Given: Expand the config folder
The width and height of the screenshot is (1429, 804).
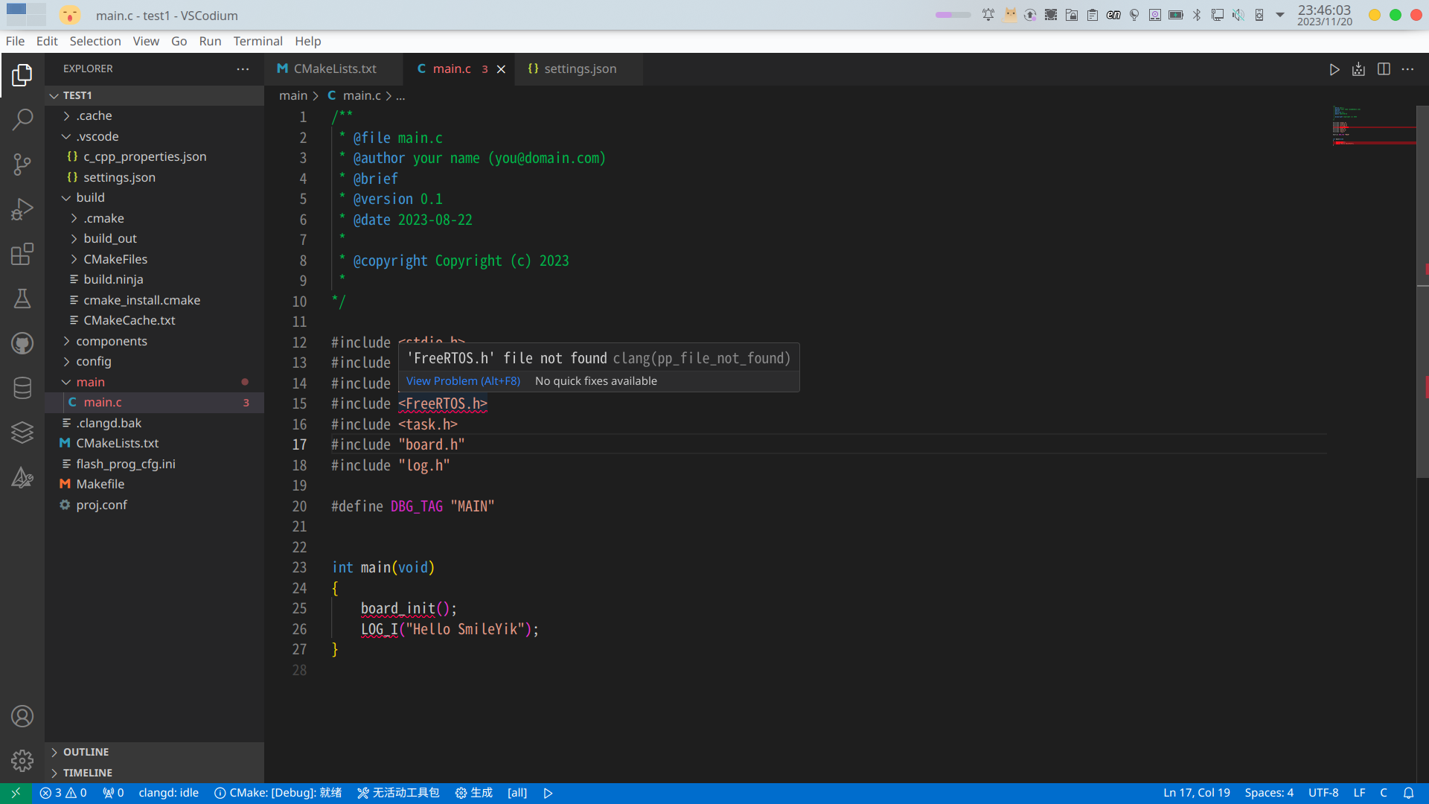Looking at the screenshot, I should point(154,361).
